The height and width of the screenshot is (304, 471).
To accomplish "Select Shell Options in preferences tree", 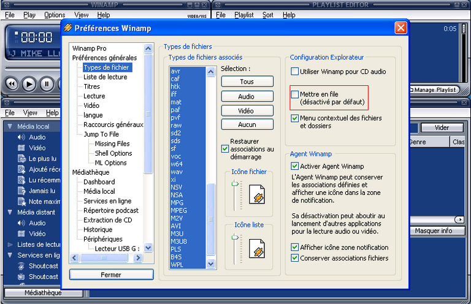I will point(113,153).
